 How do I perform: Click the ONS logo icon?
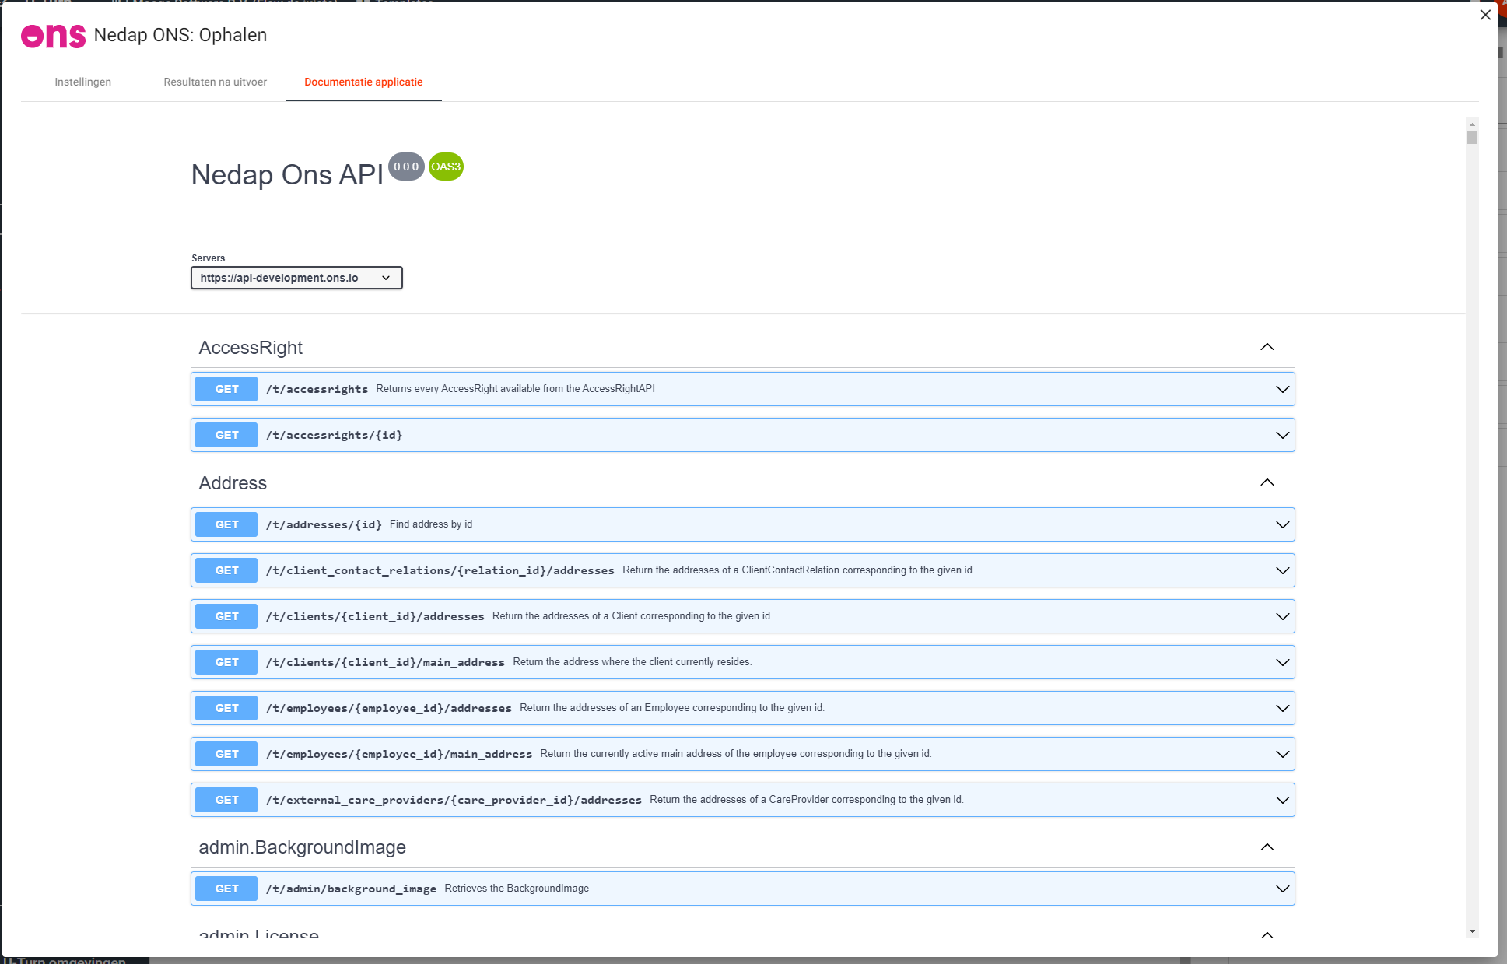[53, 36]
